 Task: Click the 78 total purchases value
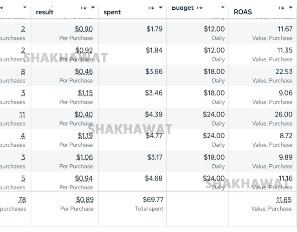click(x=22, y=200)
